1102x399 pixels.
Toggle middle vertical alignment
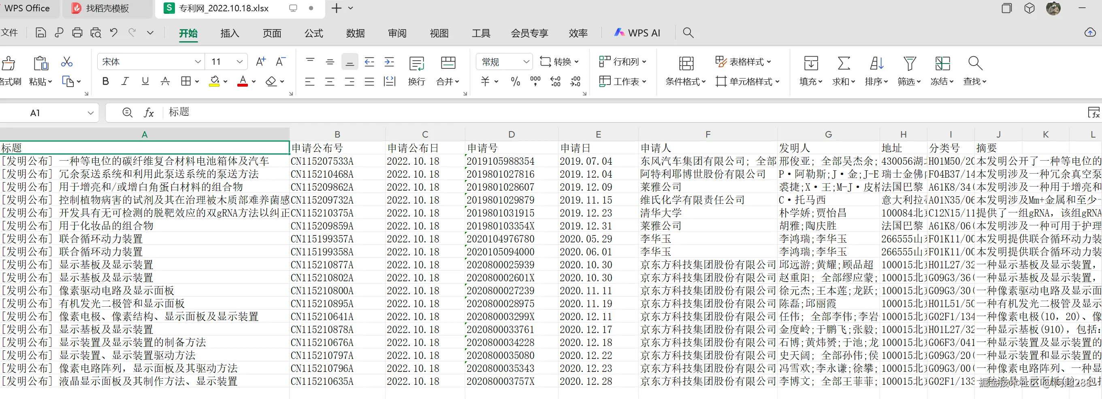(x=330, y=62)
